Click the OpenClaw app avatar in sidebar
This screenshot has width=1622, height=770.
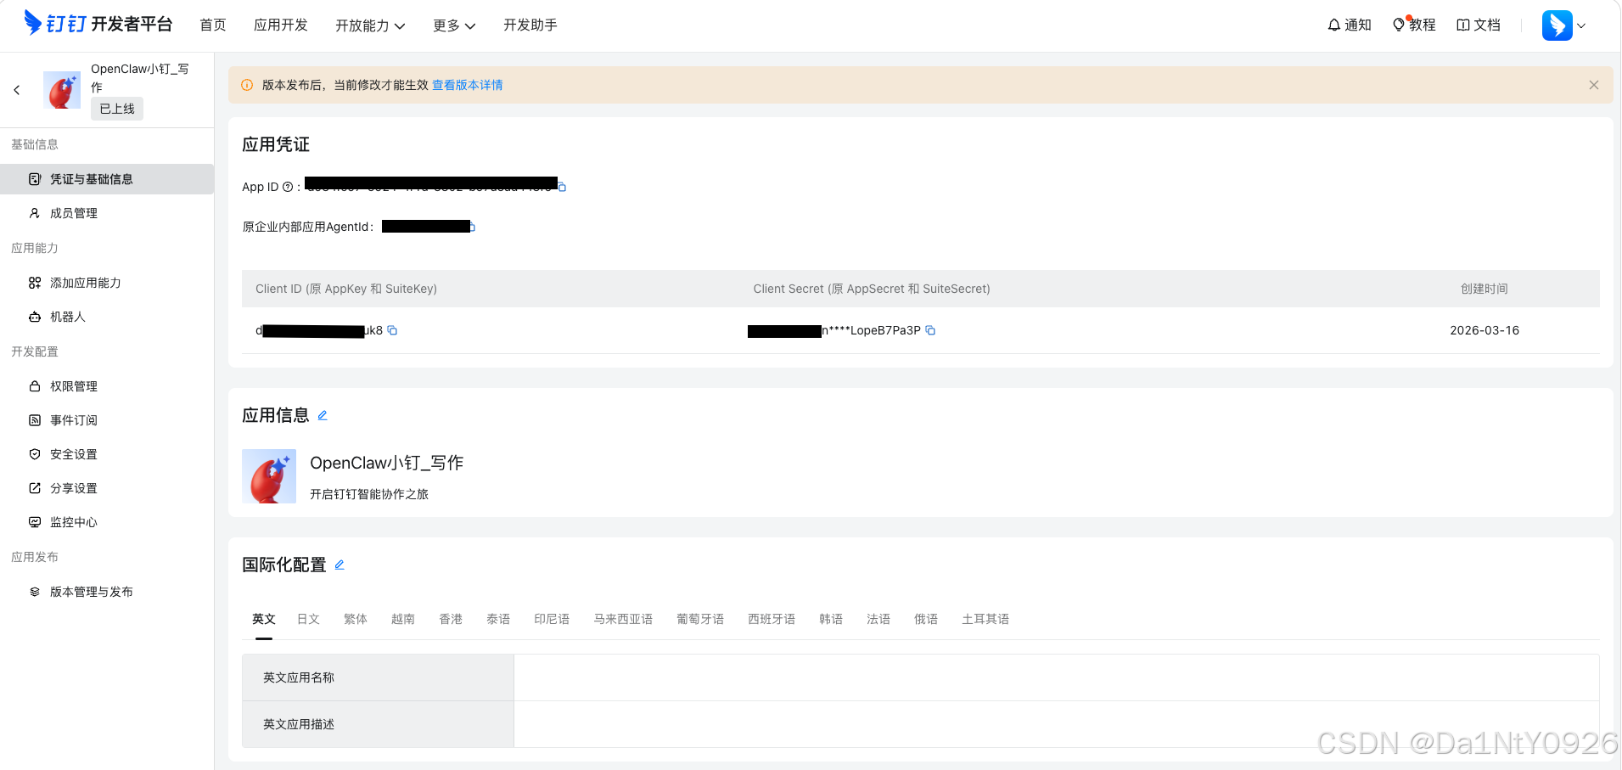pos(62,90)
